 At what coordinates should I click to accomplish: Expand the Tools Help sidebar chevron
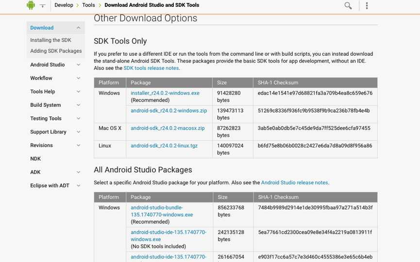[x=78, y=92]
